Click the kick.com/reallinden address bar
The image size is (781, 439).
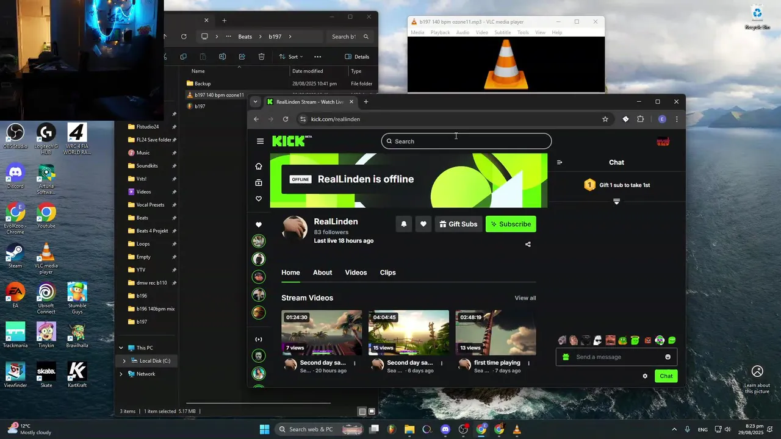tap(452, 120)
